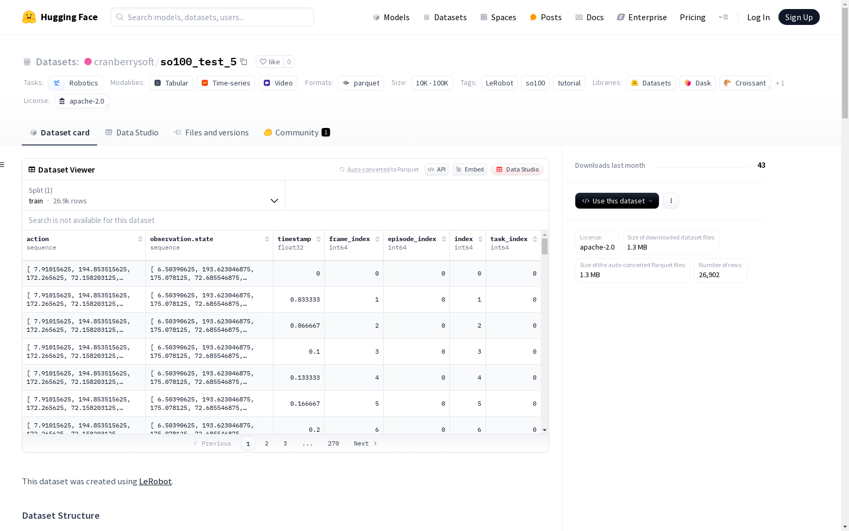Click the Datasets stack icon beside title
The height and width of the screenshot is (531, 849).
(x=27, y=62)
